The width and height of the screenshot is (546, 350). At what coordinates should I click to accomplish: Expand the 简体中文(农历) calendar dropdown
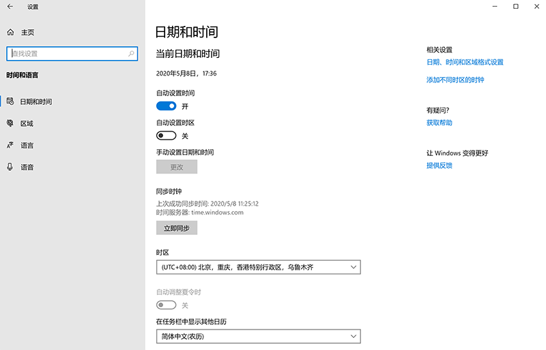point(258,336)
